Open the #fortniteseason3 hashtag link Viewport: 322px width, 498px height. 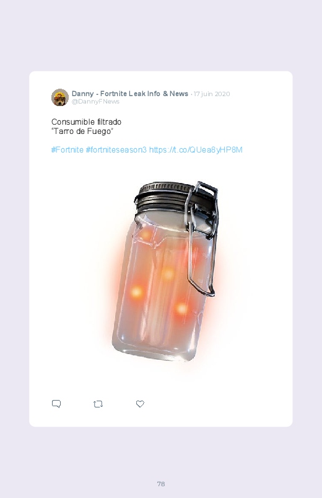pyautogui.click(x=116, y=149)
